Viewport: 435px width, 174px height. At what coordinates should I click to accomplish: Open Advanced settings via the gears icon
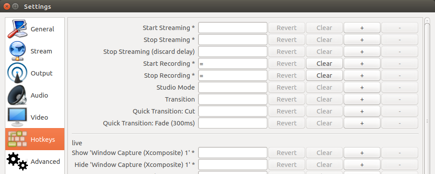click(x=17, y=161)
